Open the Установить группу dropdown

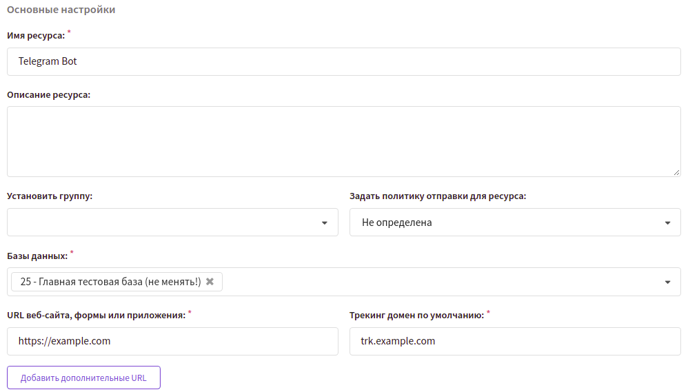[172, 223]
